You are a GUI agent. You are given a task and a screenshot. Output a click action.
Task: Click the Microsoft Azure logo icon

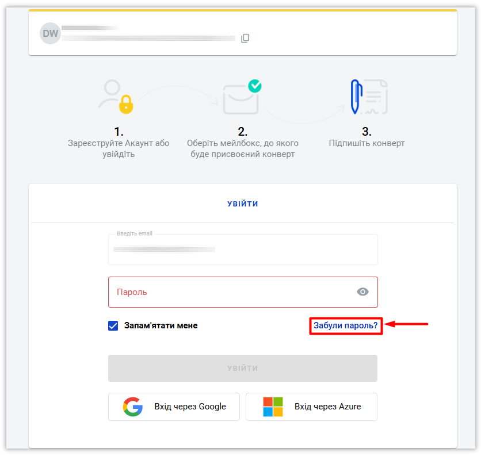(x=273, y=407)
